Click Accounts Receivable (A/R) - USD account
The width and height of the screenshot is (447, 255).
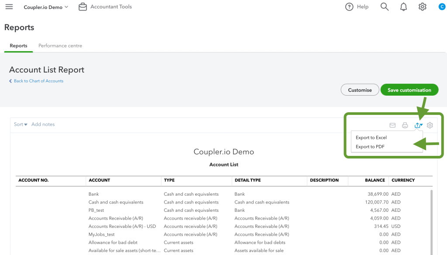pos(122,227)
